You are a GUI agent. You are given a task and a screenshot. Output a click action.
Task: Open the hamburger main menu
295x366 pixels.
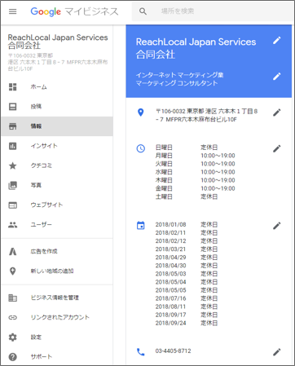click(13, 11)
